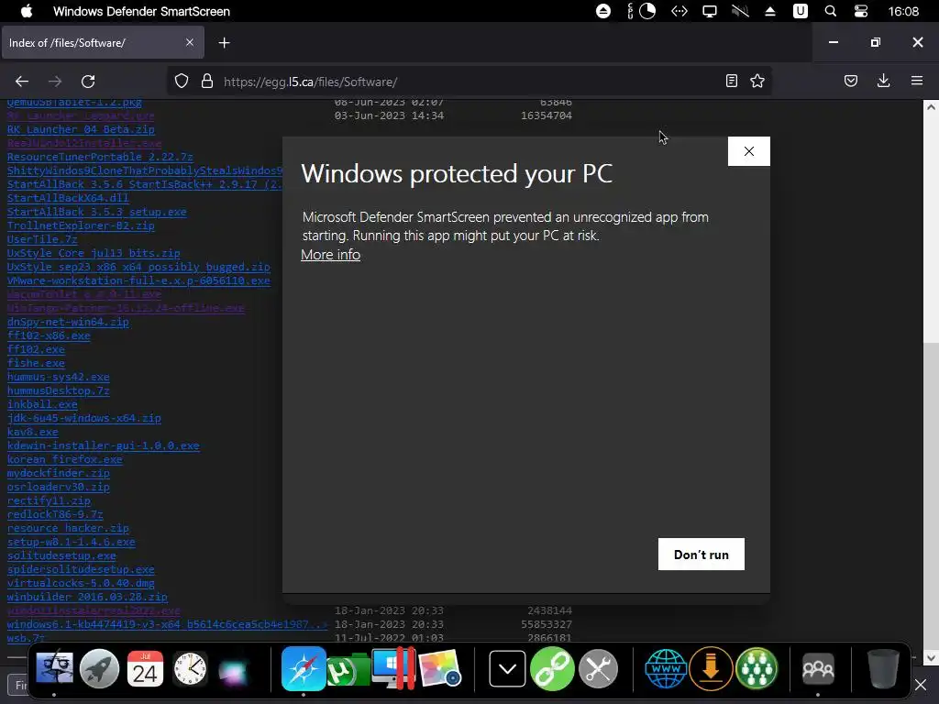Click the Don't run button

701,555
